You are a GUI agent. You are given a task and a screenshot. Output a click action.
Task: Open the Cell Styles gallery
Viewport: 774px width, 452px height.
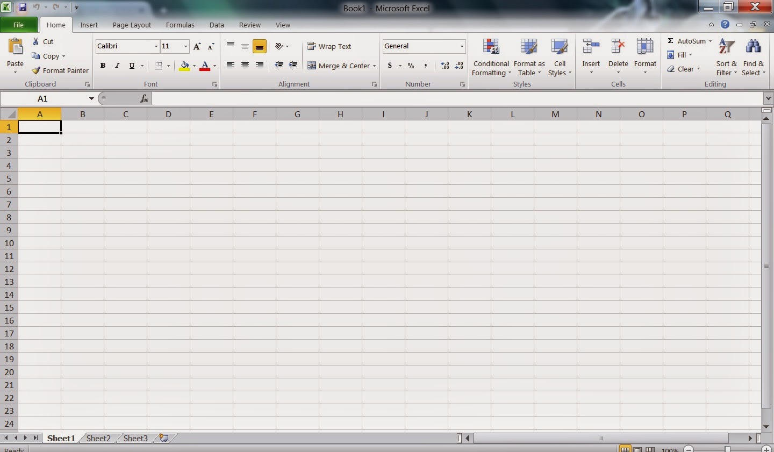point(560,57)
